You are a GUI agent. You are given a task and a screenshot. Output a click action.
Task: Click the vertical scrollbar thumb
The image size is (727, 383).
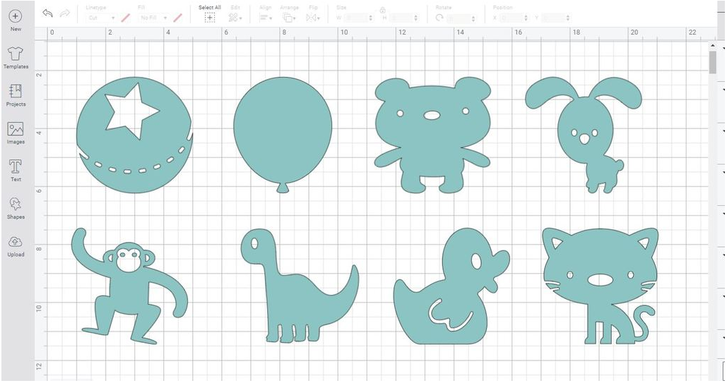[713, 62]
